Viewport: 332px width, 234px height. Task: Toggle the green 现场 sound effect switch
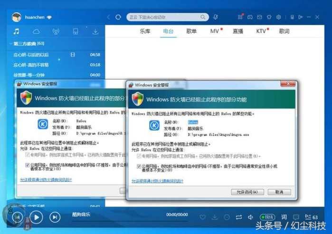click(x=267, y=217)
